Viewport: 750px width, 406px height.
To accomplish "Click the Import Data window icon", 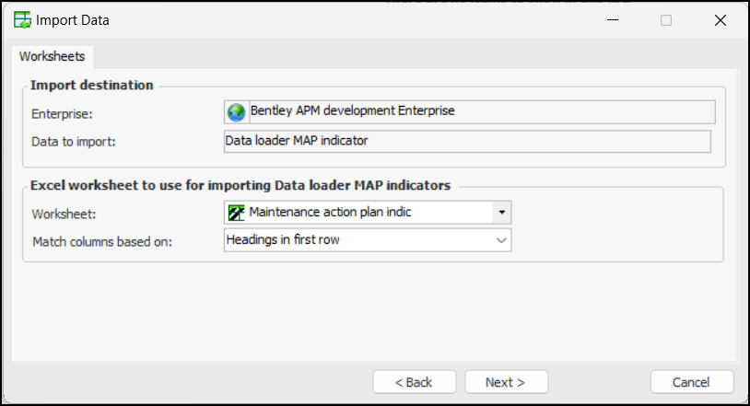I will 21,19.
